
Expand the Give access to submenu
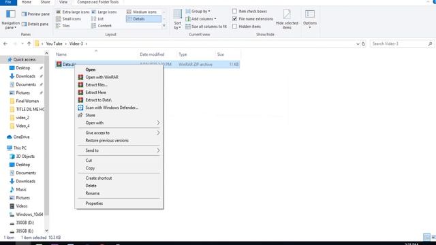click(120, 133)
